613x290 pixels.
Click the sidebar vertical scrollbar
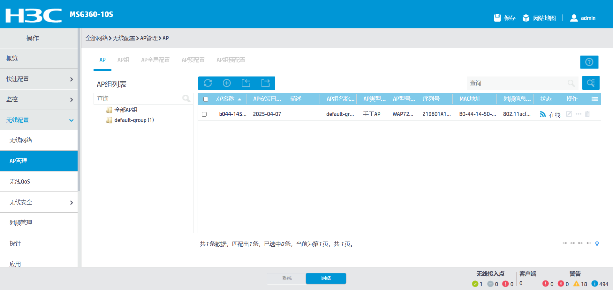pos(79,110)
